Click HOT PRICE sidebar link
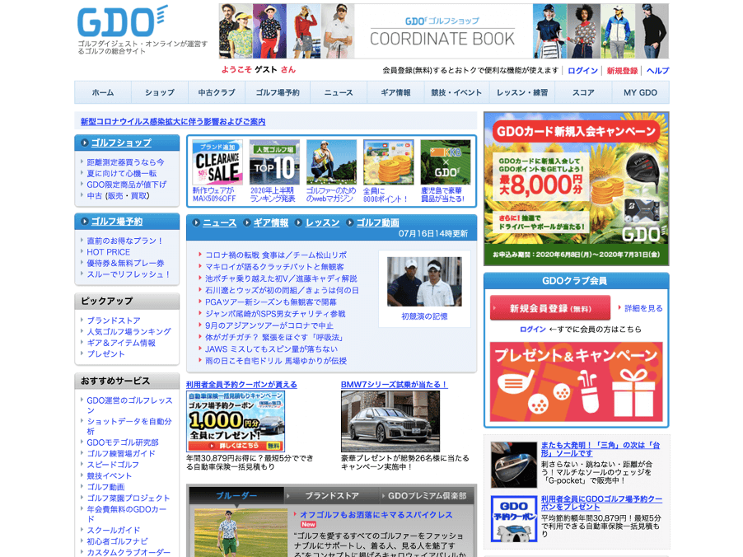This screenshot has height=557, width=743. [108, 252]
